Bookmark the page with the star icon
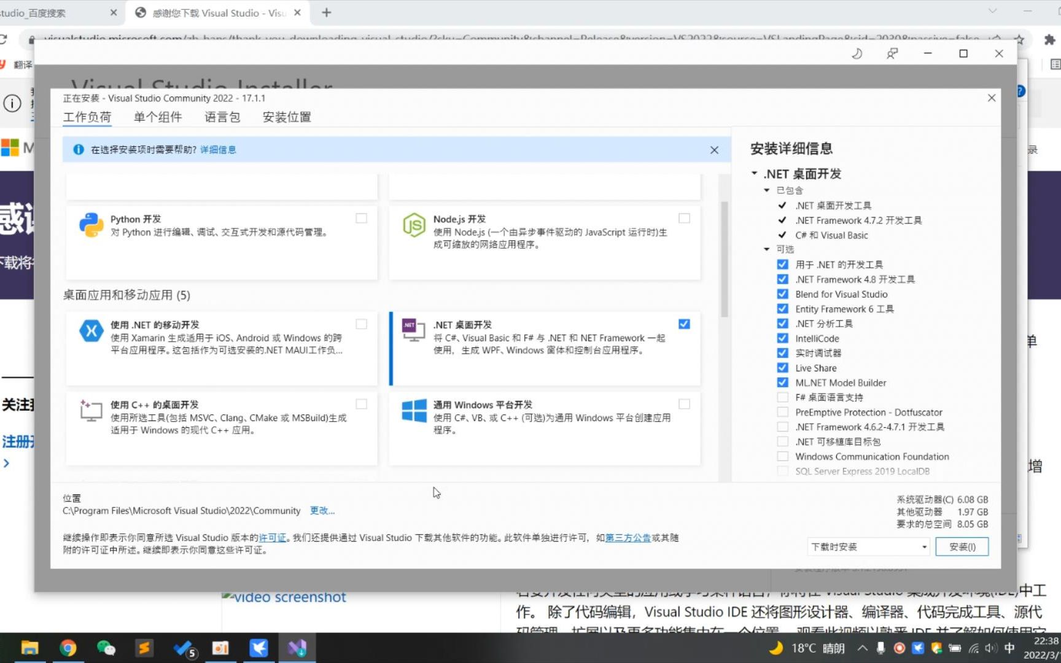 [x=1019, y=39]
